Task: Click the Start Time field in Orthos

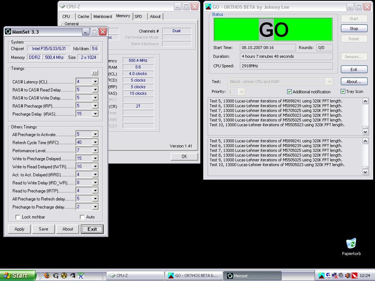Action: pos(268,48)
